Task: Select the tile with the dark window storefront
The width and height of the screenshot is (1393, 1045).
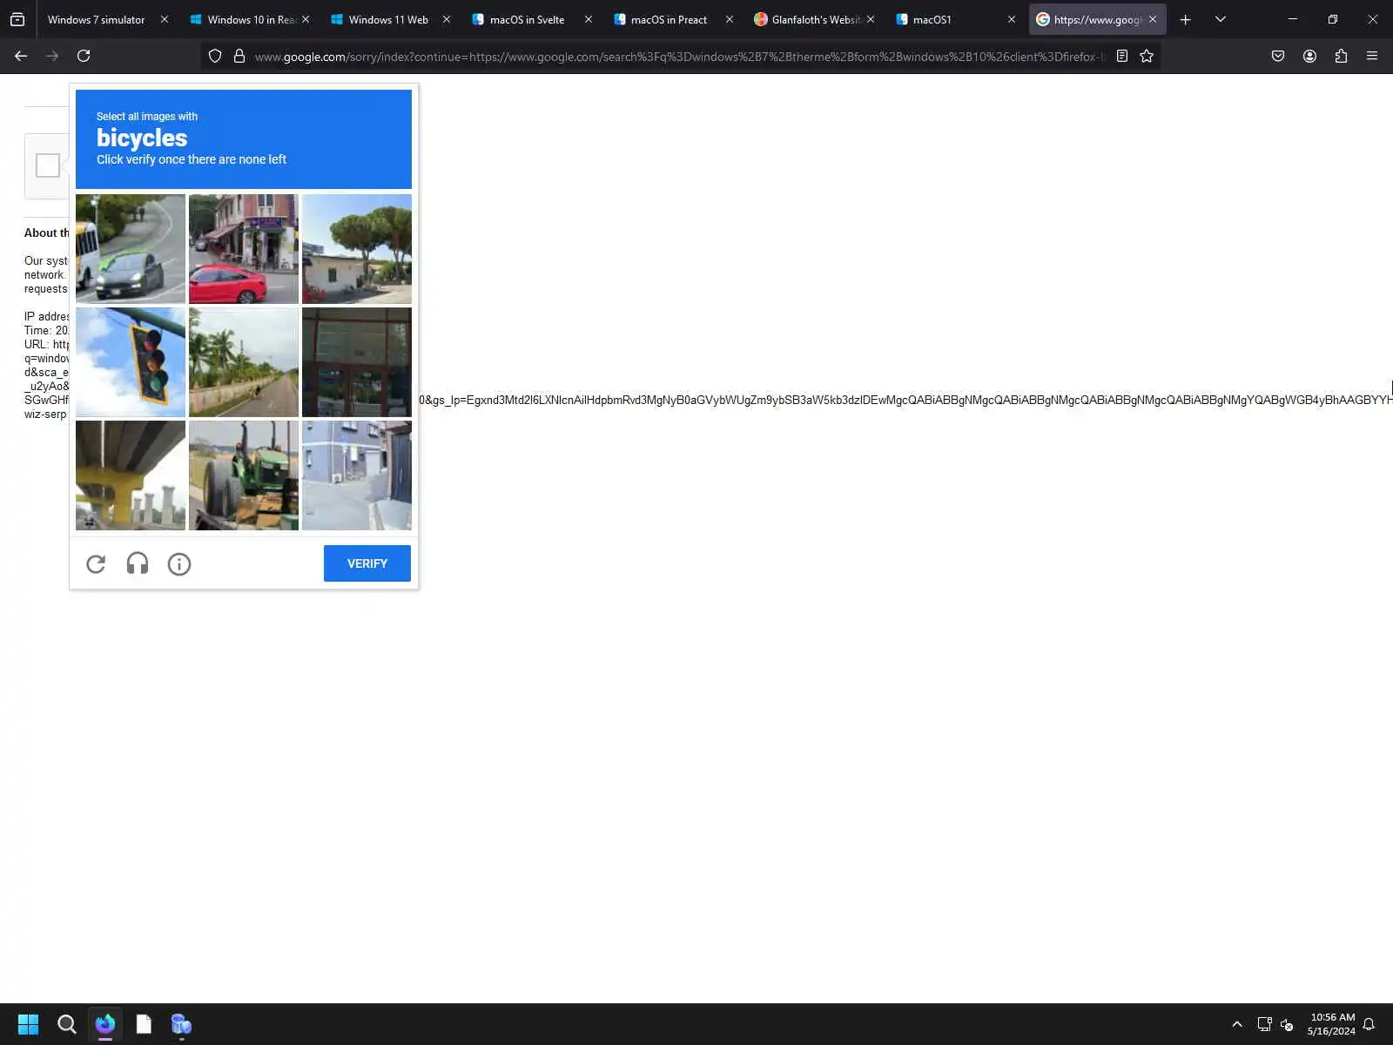Action: click(x=357, y=362)
